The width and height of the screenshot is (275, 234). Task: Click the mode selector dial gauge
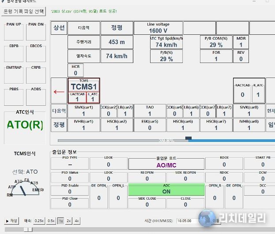25,188
